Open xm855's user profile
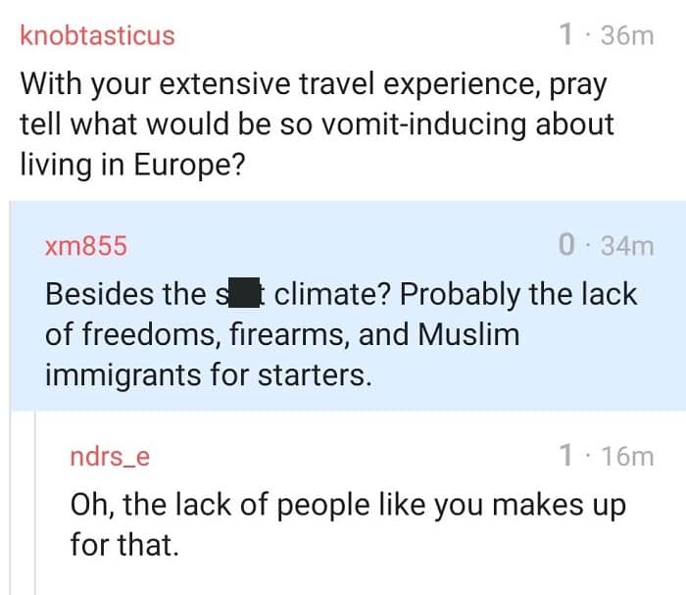Image resolution: width=686 pixels, height=595 pixels. [86, 246]
